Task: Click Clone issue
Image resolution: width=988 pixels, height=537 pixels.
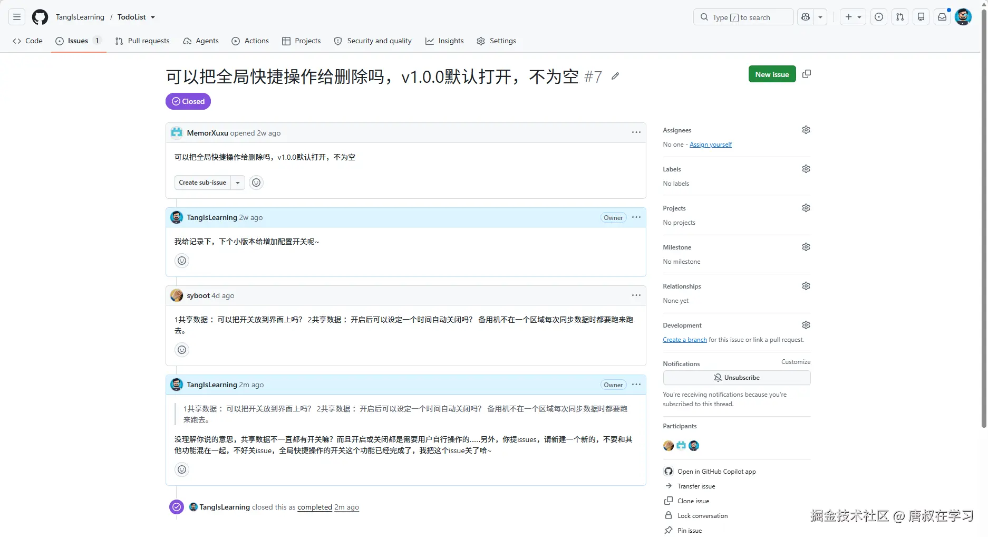Action: coord(687,501)
